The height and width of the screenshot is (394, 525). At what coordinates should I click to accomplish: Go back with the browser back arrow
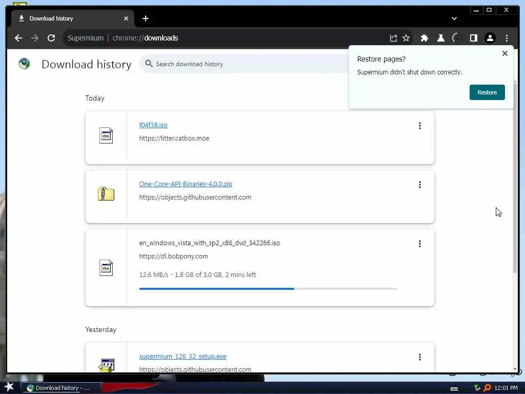pyautogui.click(x=18, y=38)
